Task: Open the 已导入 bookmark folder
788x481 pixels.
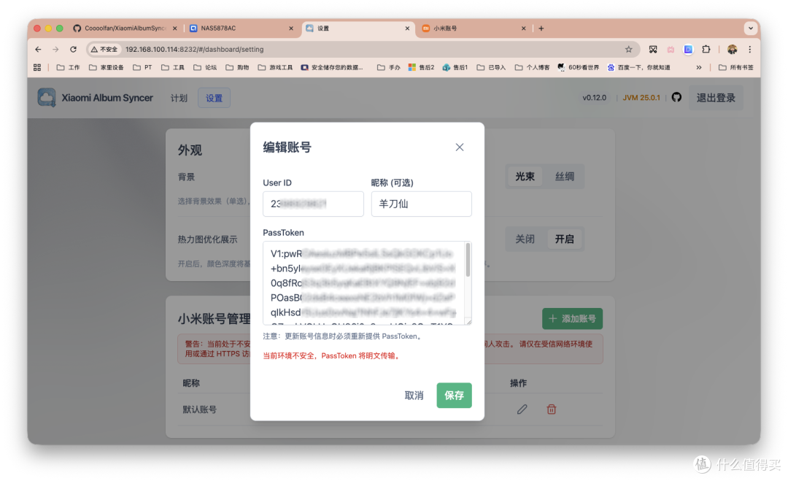Action: pos(492,67)
